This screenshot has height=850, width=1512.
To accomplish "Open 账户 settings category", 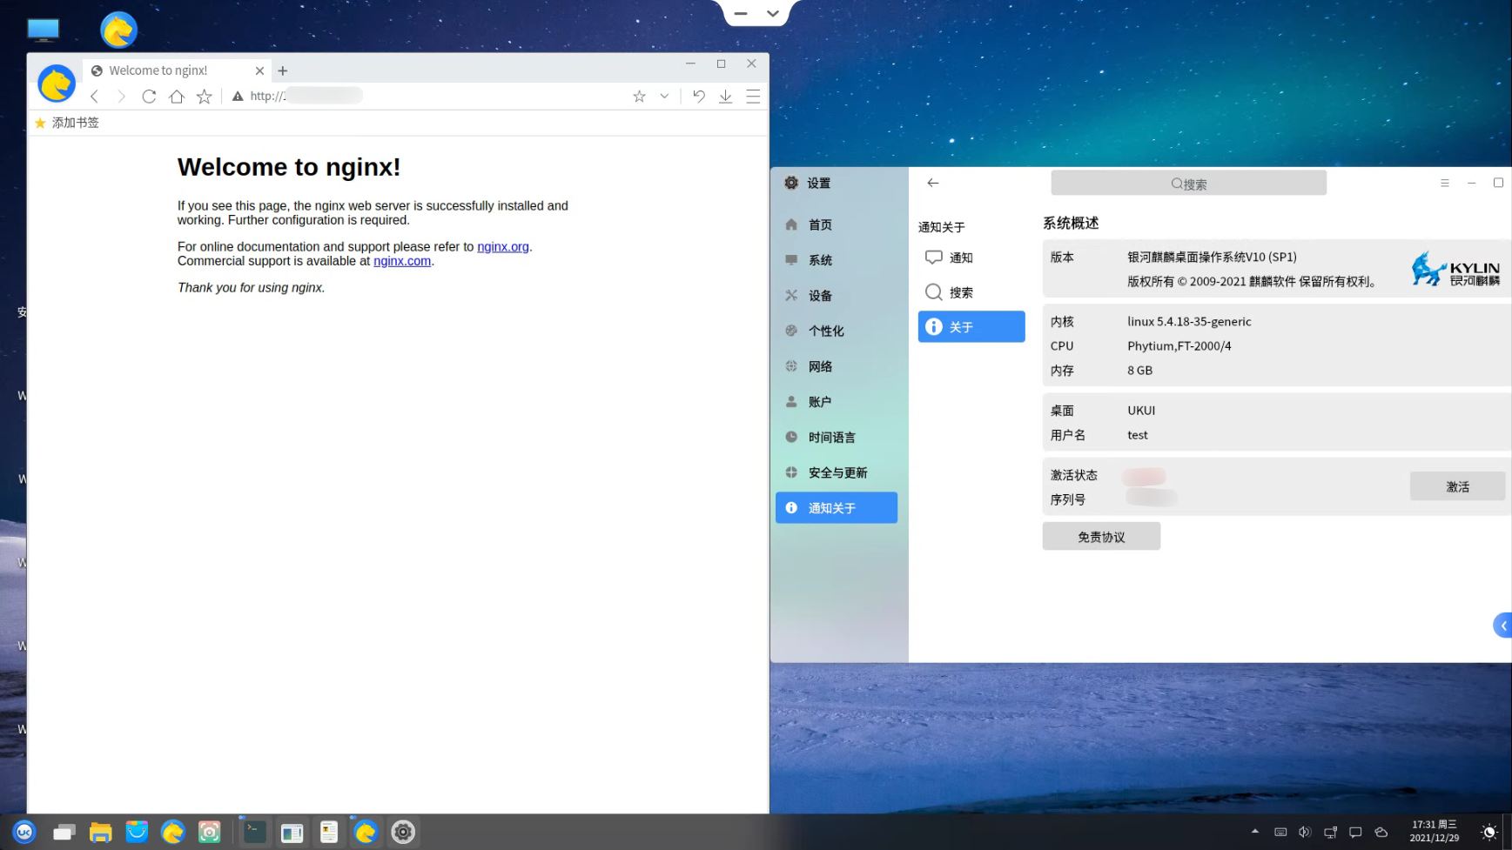I will tap(837, 402).
